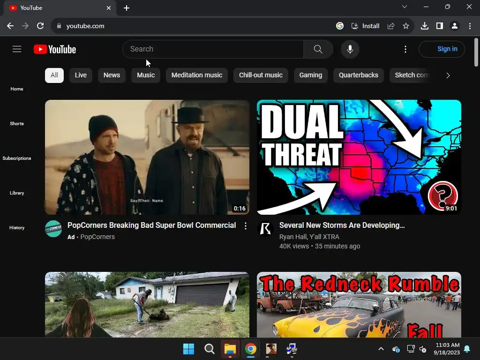Open lawn mowing house video thumbnail
480x360 pixels.
[x=147, y=305]
